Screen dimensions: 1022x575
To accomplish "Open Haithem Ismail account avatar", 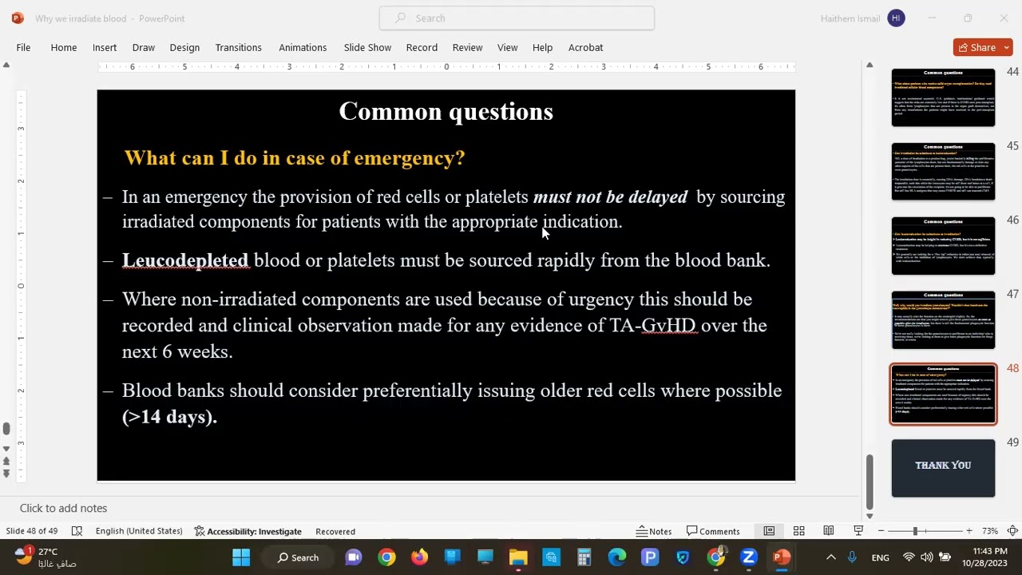I will click(x=896, y=18).
